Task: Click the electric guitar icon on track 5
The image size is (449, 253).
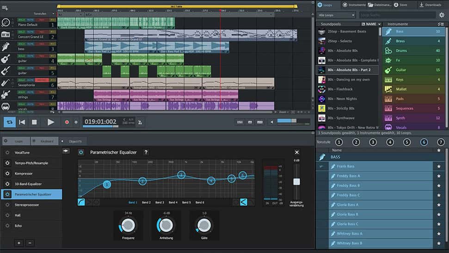Action: [6, 71]
